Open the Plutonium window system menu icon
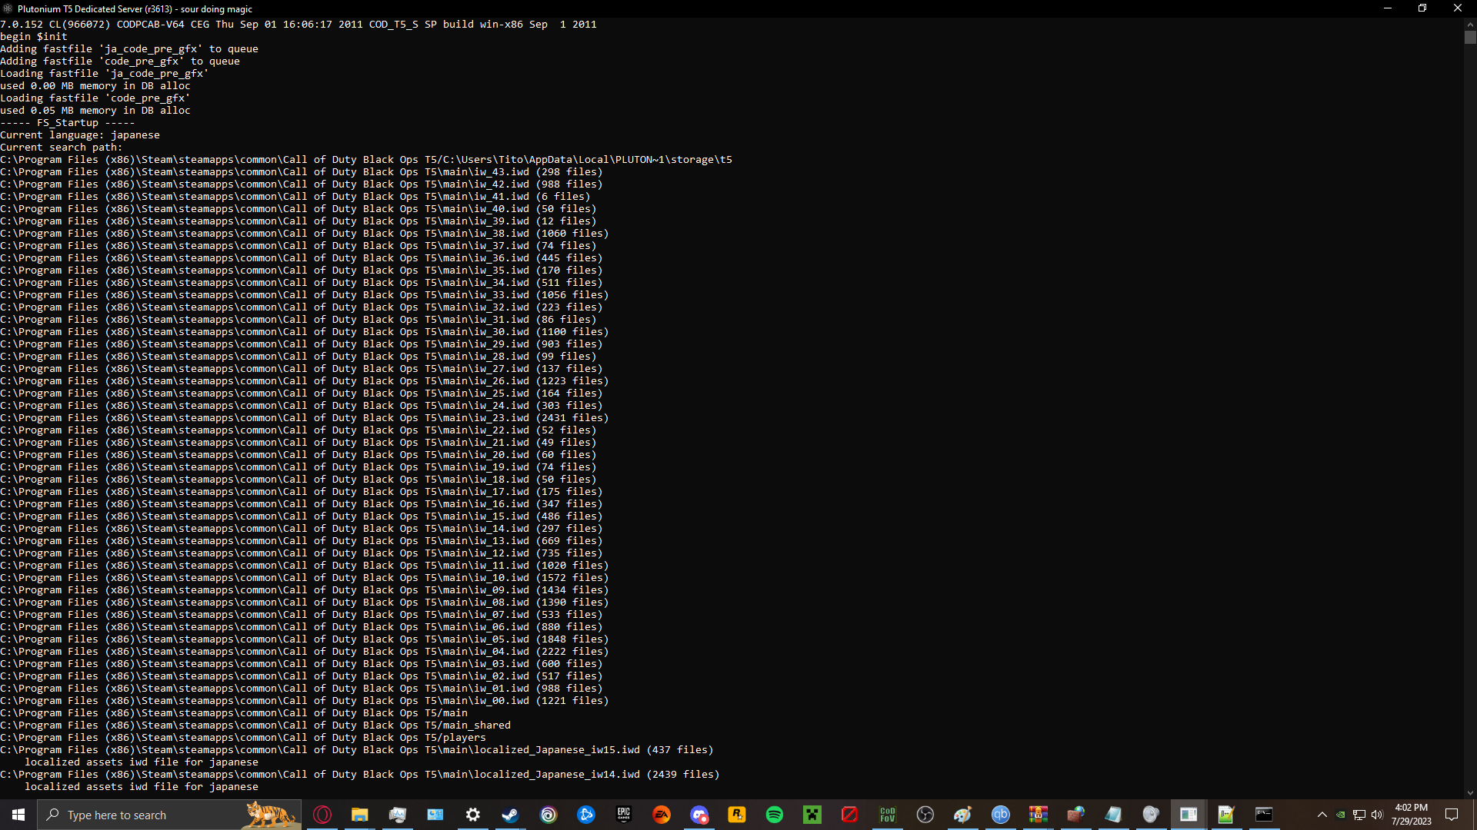Image resolution: width=1477 pixels, height=830 pixels. pos(8,8)
